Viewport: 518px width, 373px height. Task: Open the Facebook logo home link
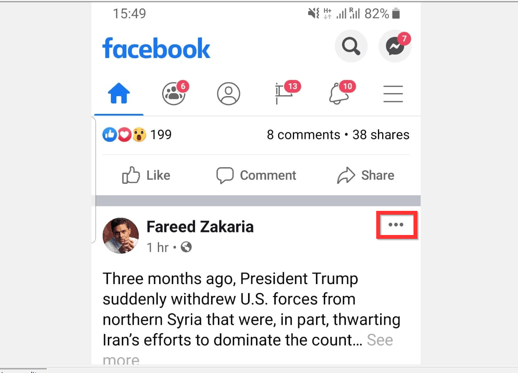(156, 48)
